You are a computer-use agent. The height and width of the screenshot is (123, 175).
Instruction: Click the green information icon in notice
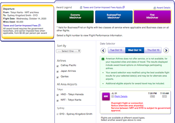(103, 59)
